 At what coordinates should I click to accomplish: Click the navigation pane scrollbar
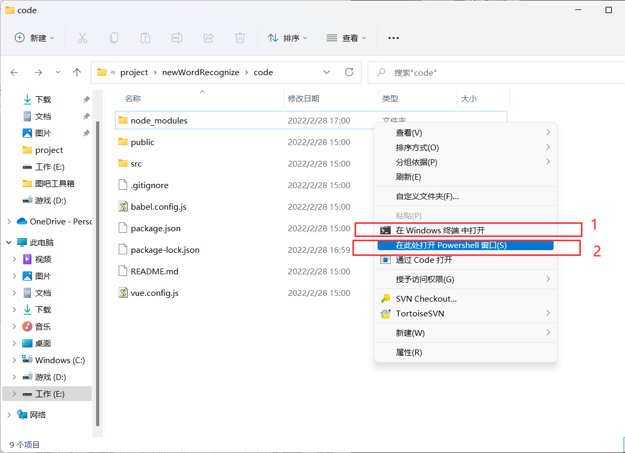click(98, 273)
